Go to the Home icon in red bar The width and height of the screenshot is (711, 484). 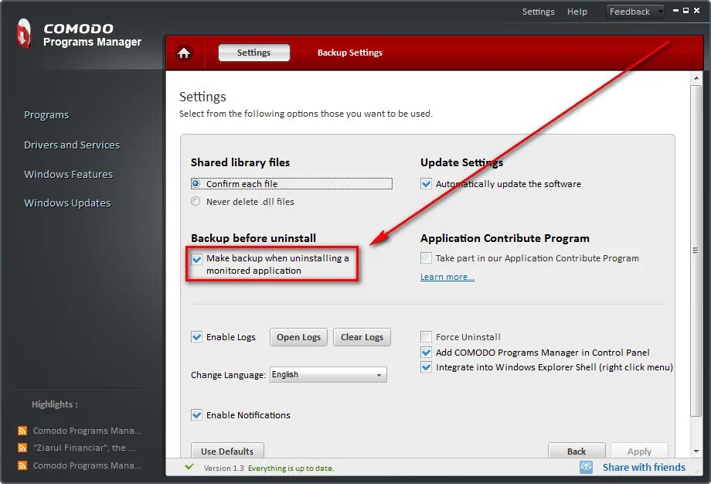(184, 53)
